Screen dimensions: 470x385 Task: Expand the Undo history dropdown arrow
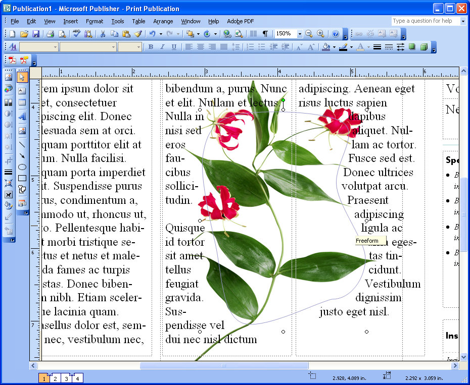[x=161, y=34]
